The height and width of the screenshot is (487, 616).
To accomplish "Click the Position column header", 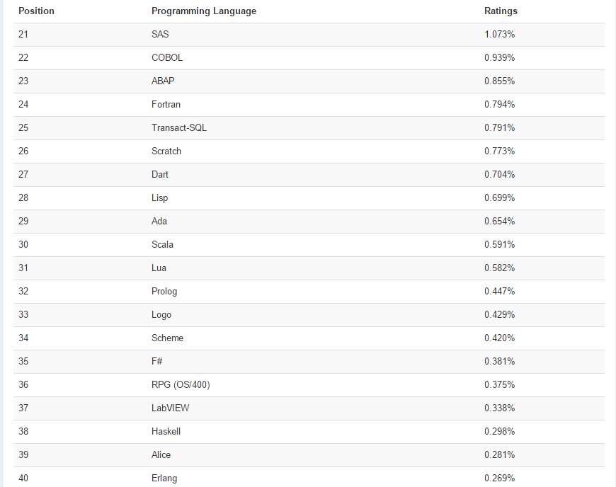I will (36, 11).
